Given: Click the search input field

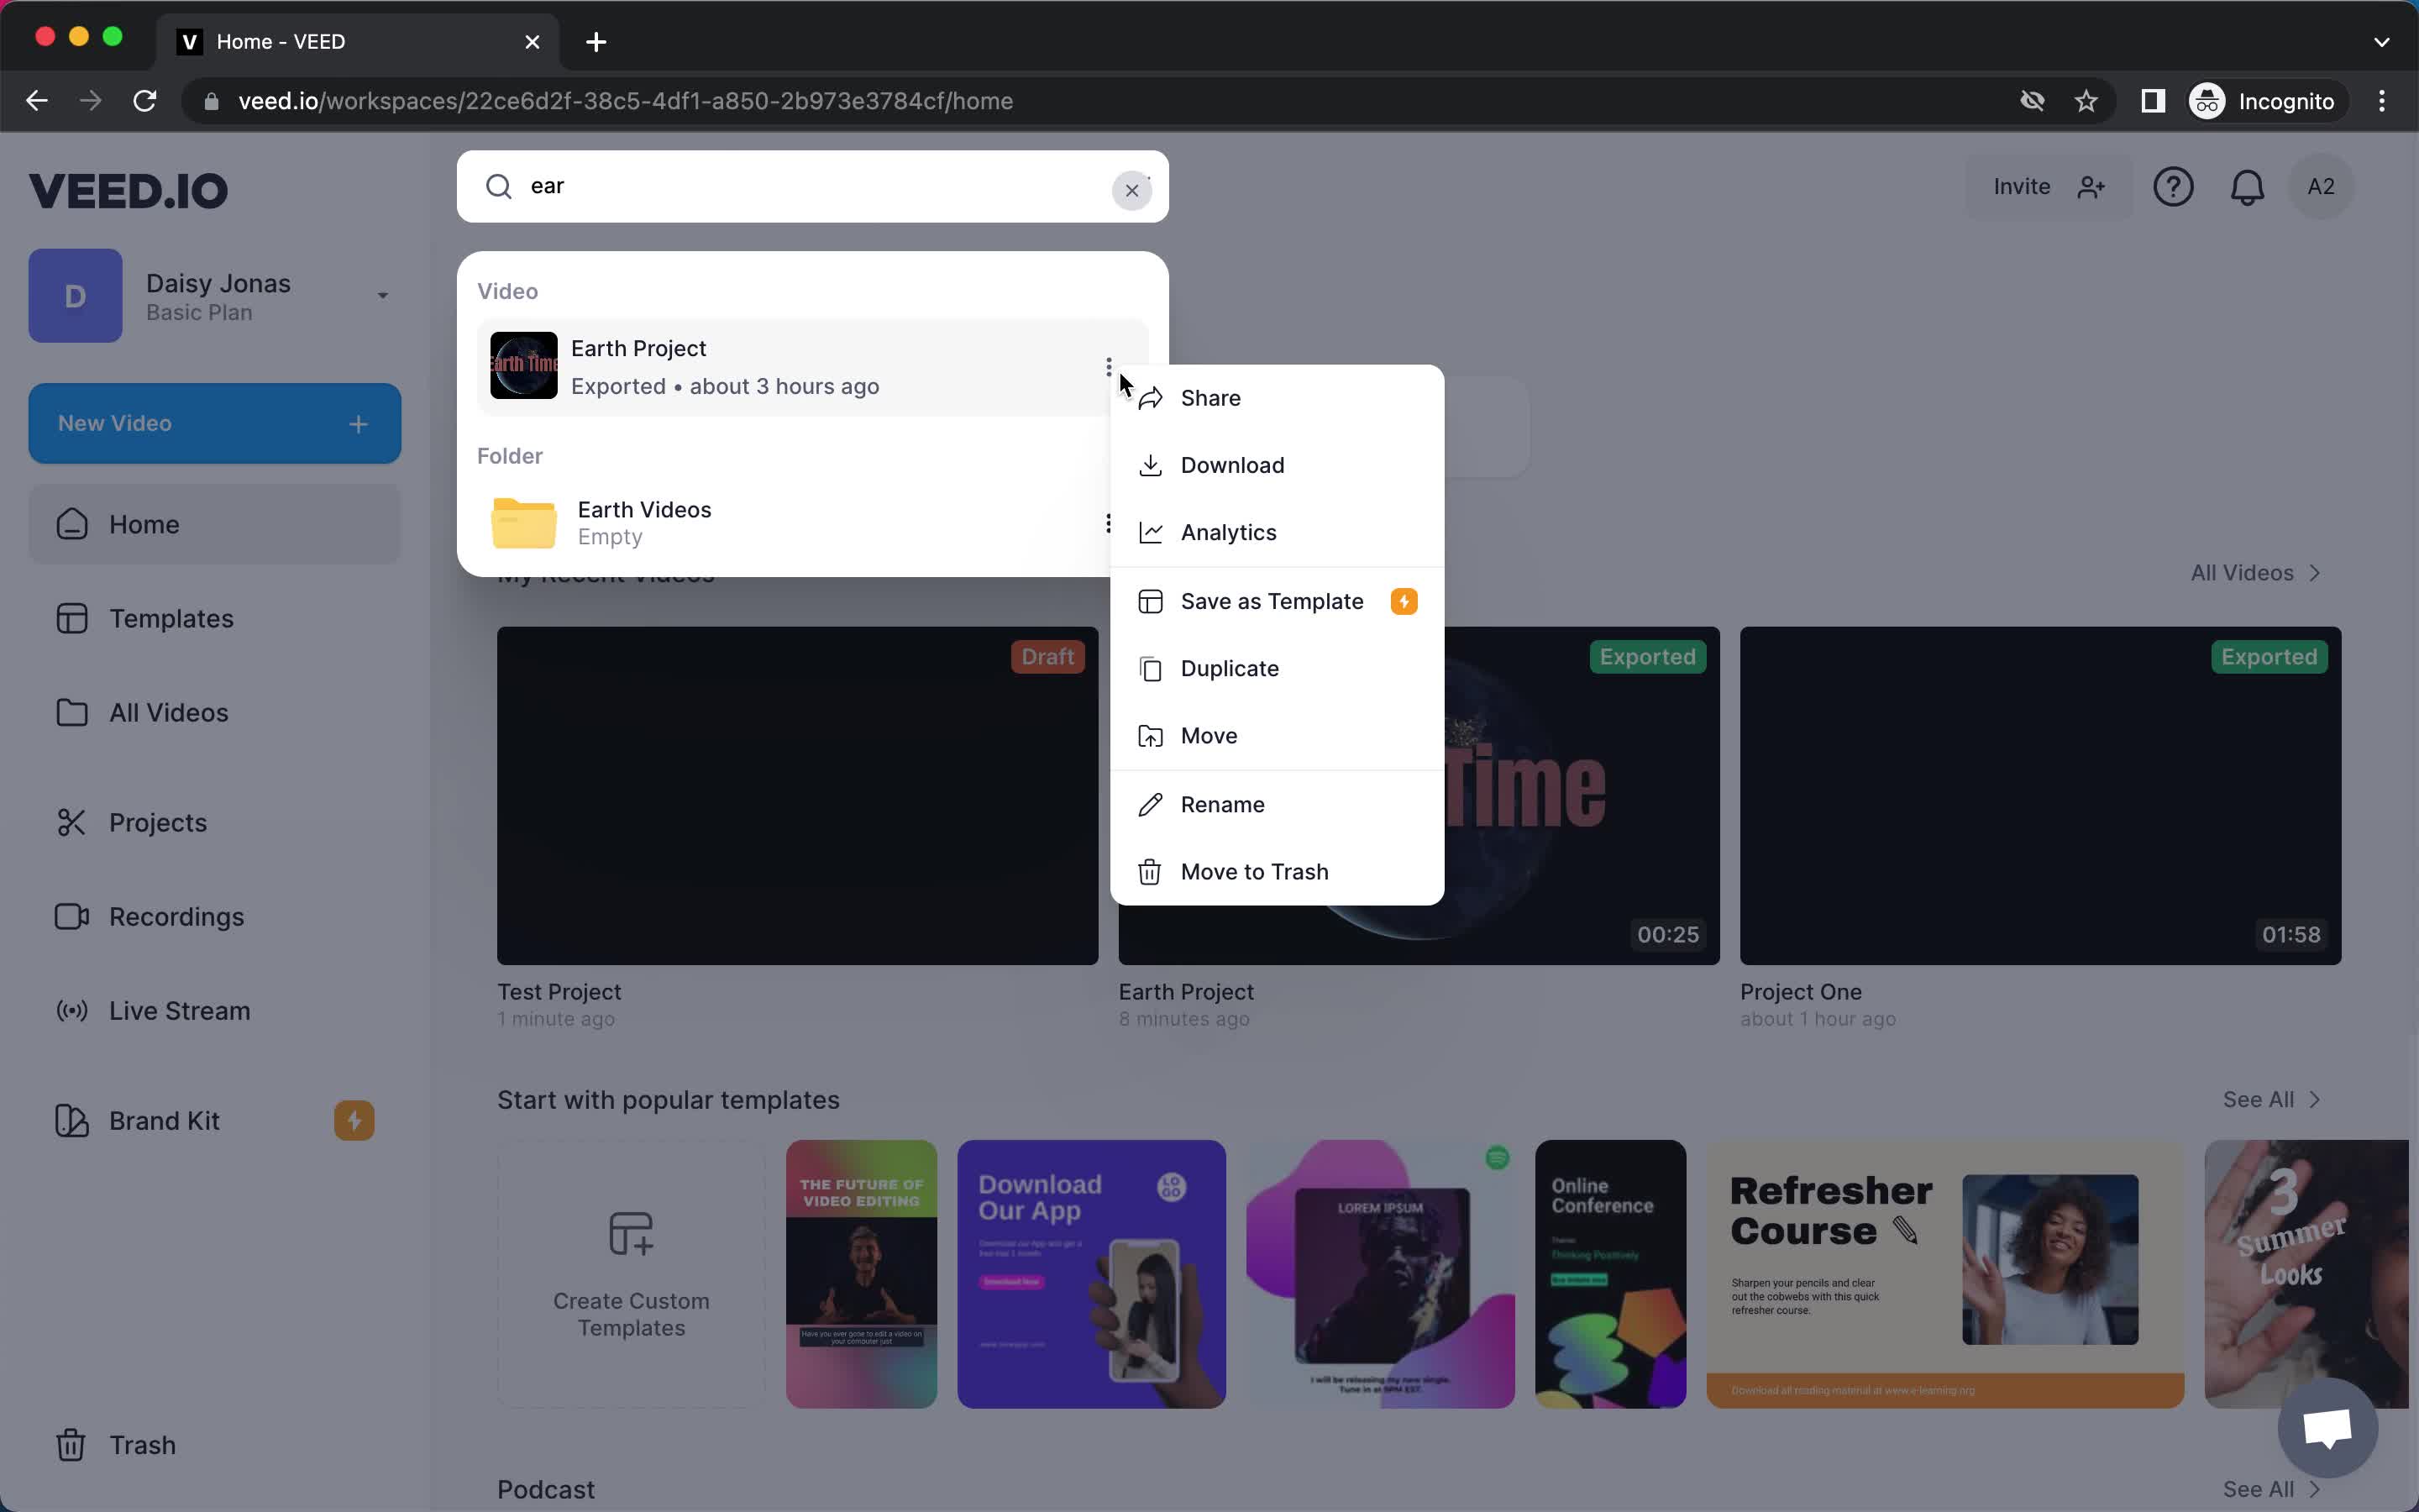Looking at the screenshot, I should (x=815, y=186).
